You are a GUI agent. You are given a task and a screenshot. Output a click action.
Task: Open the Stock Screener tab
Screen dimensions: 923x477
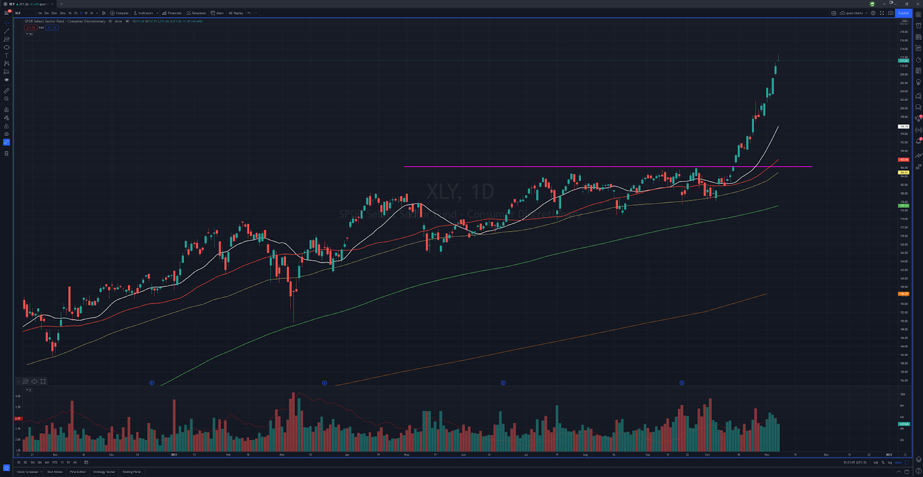(x=27, y=472)
